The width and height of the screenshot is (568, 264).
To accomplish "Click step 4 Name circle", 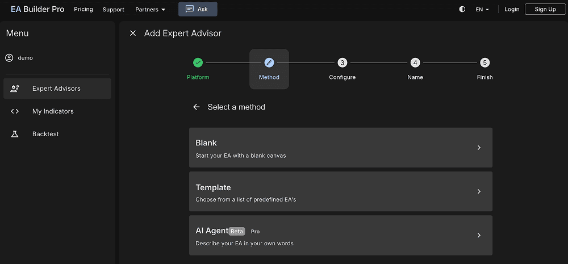I will click(415, 62).
